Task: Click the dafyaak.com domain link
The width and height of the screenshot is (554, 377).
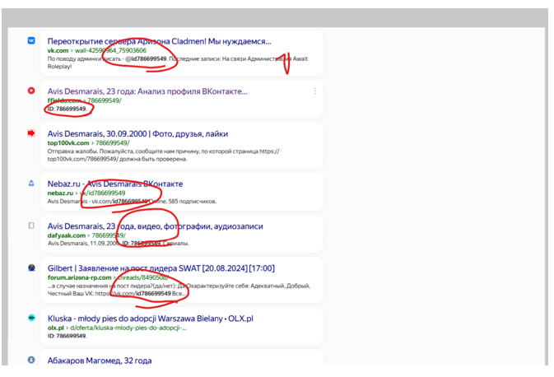Action: pyautogui.click(x=67, y=235)
